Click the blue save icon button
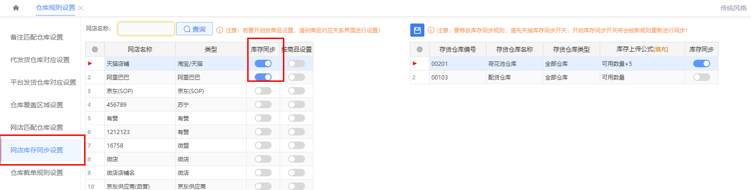The image size is (751, 190). [x=417, y=30]
